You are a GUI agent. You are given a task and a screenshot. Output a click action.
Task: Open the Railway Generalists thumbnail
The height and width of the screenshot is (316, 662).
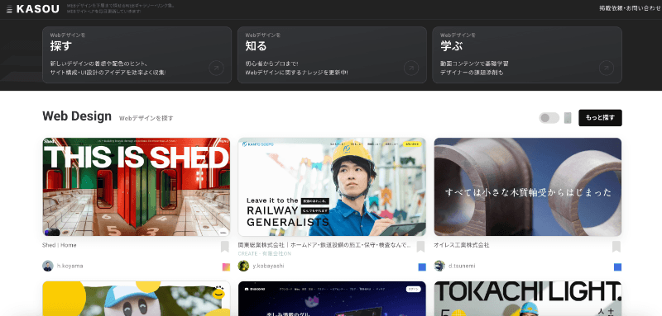[x=332, y=186]
